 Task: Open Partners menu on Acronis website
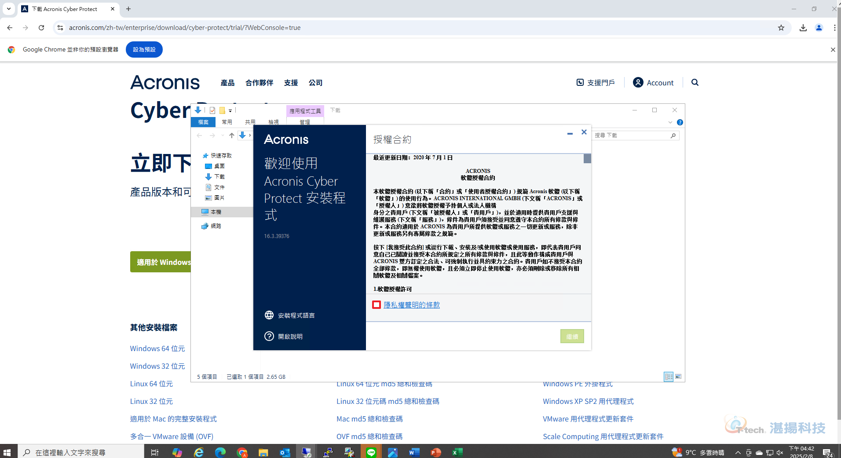[259, 83]
